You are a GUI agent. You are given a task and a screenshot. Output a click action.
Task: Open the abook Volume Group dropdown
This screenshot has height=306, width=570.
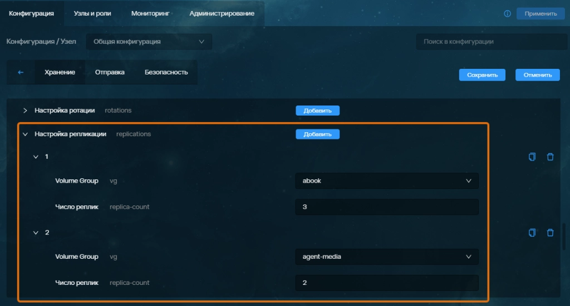(x=386, y=180)
